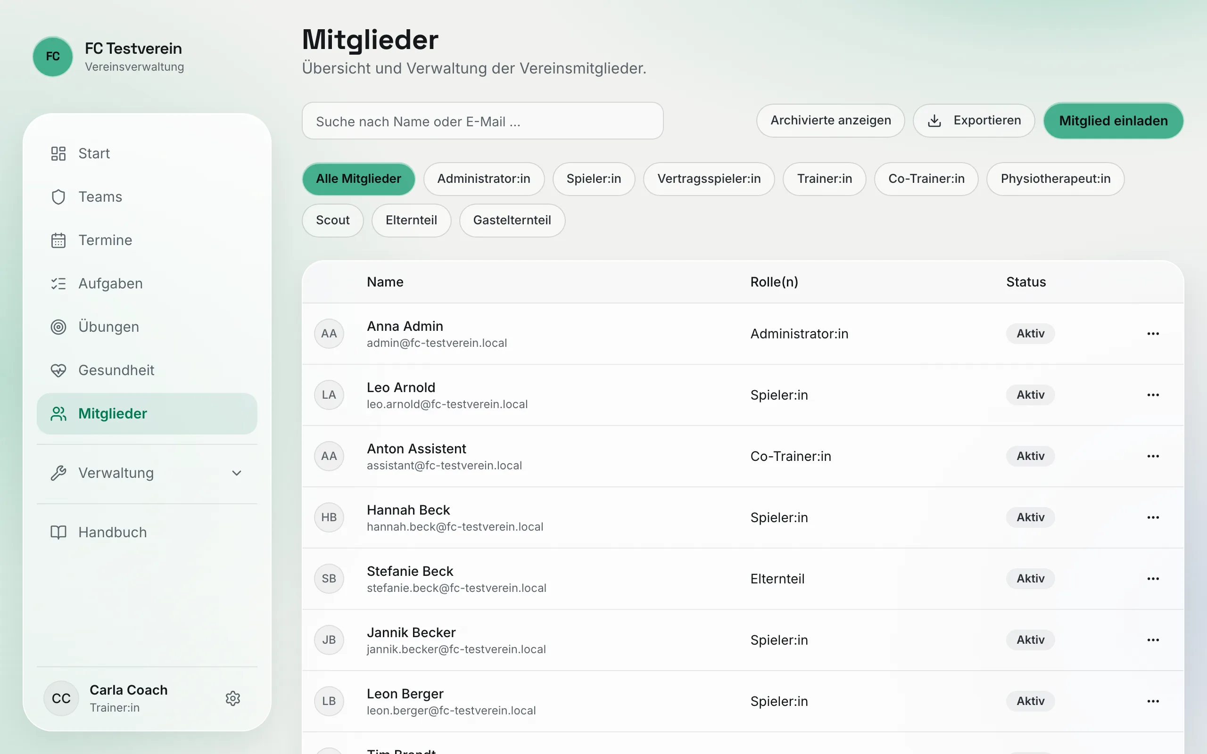Filter by Gastelternteil role
The width and height of the screenshot is (1207, 754).
[x=512, y=221]
